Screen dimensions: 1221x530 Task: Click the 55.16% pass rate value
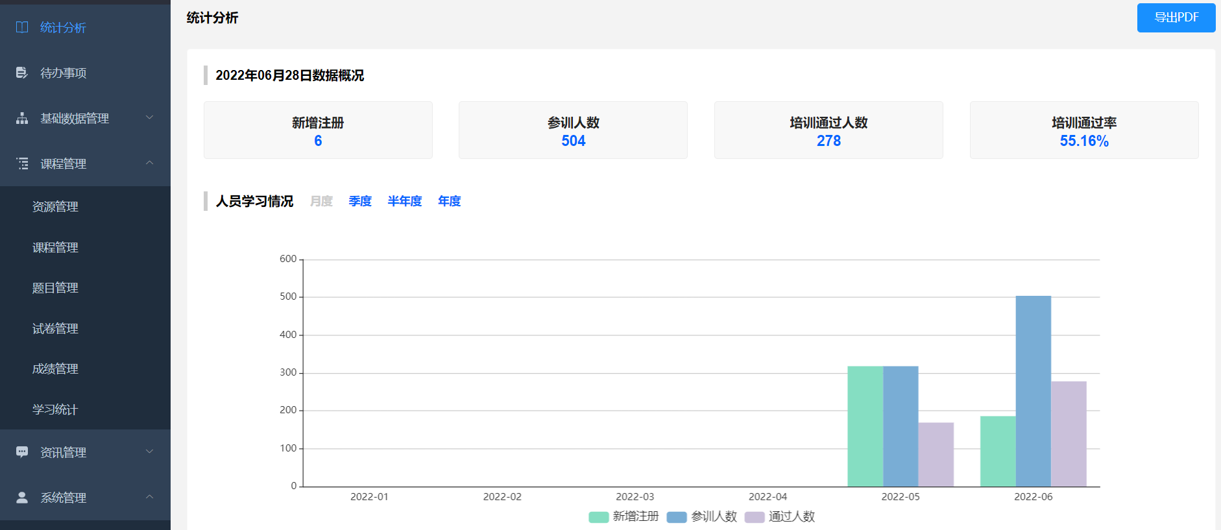pyautogui.click(x=1084, y=141)
